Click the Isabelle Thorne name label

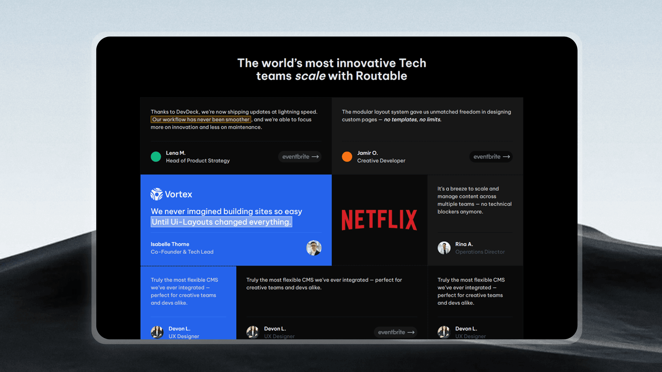[170, 244]
